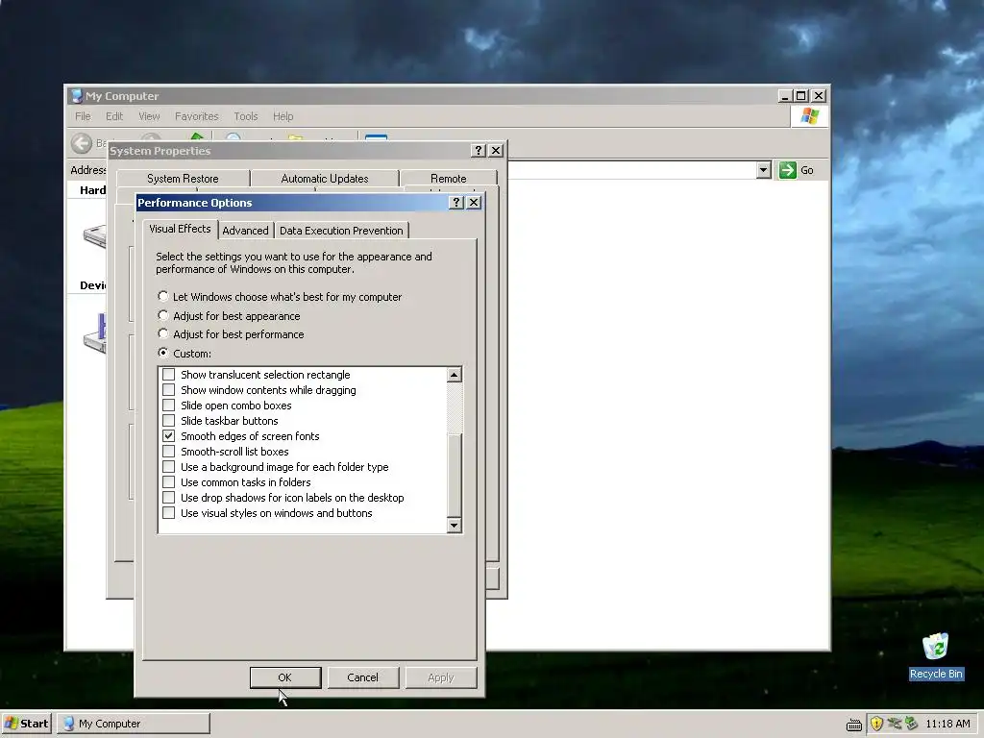The width and height of the screenshot is (984, 738).
Task: Enable Show translucent selection rectangle
Action: pyautogui.click(x=169, y=375)
